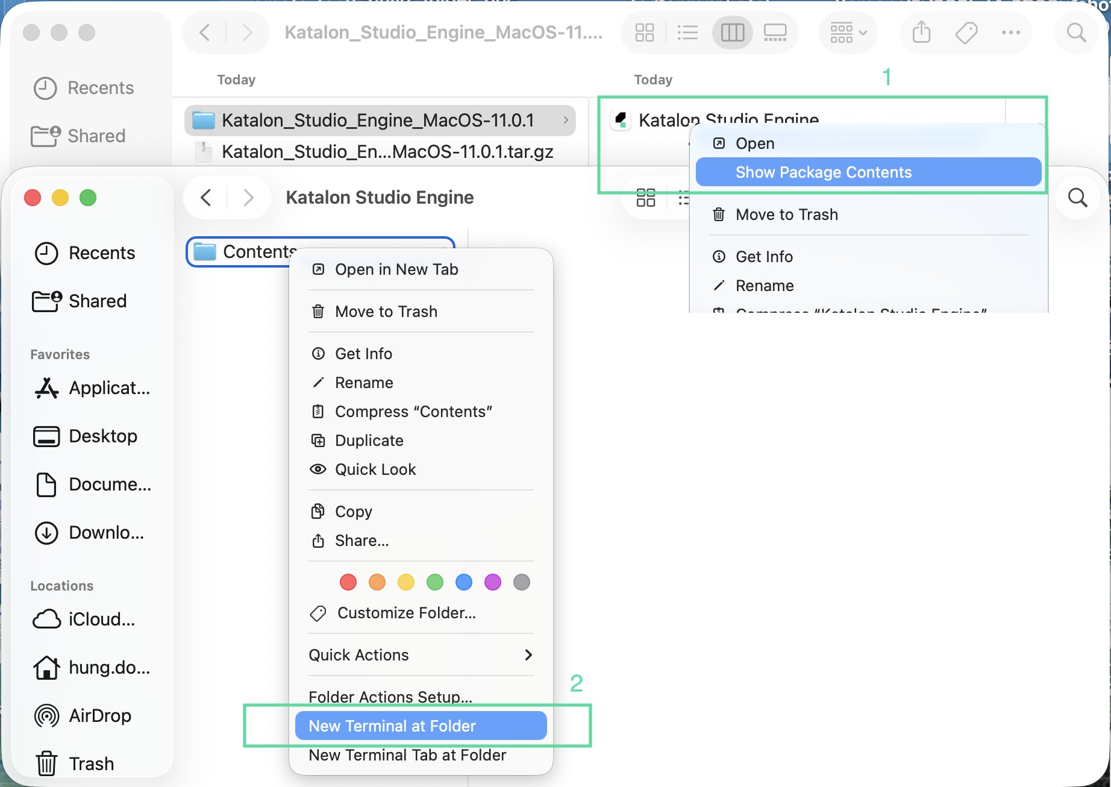Open the group-by dropdown in the Finder toolbar
This screenshot has width=1111, height=787.
(x=848, y=33)
